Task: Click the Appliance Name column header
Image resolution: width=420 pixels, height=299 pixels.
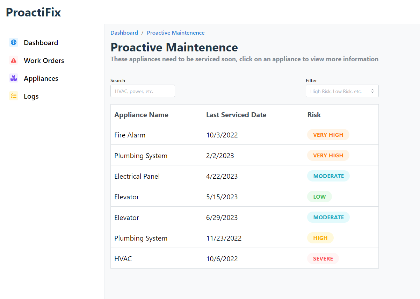Action: pyautogui.click(x=141, y=115)
